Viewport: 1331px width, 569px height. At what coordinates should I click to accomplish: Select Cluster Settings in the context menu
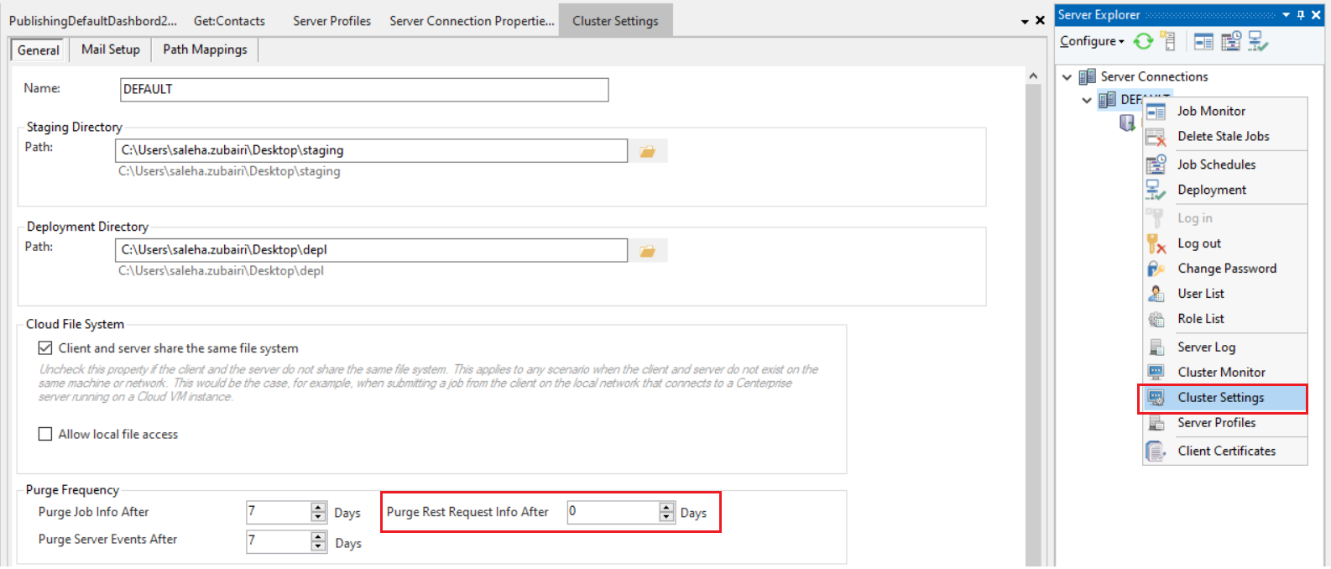click(1220, 398)
